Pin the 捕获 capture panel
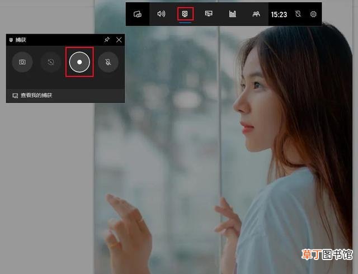 point(107,40)
